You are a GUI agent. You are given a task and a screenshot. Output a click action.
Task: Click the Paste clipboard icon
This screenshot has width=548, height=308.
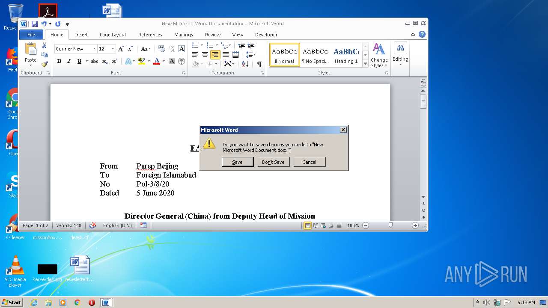pyautogui.click(x=30, y=49)
